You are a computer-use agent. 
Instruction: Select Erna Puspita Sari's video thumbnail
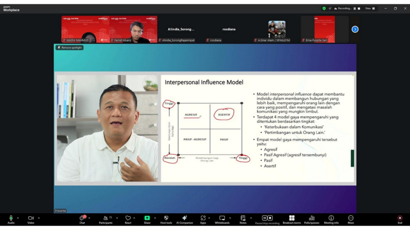coord(324,29)
